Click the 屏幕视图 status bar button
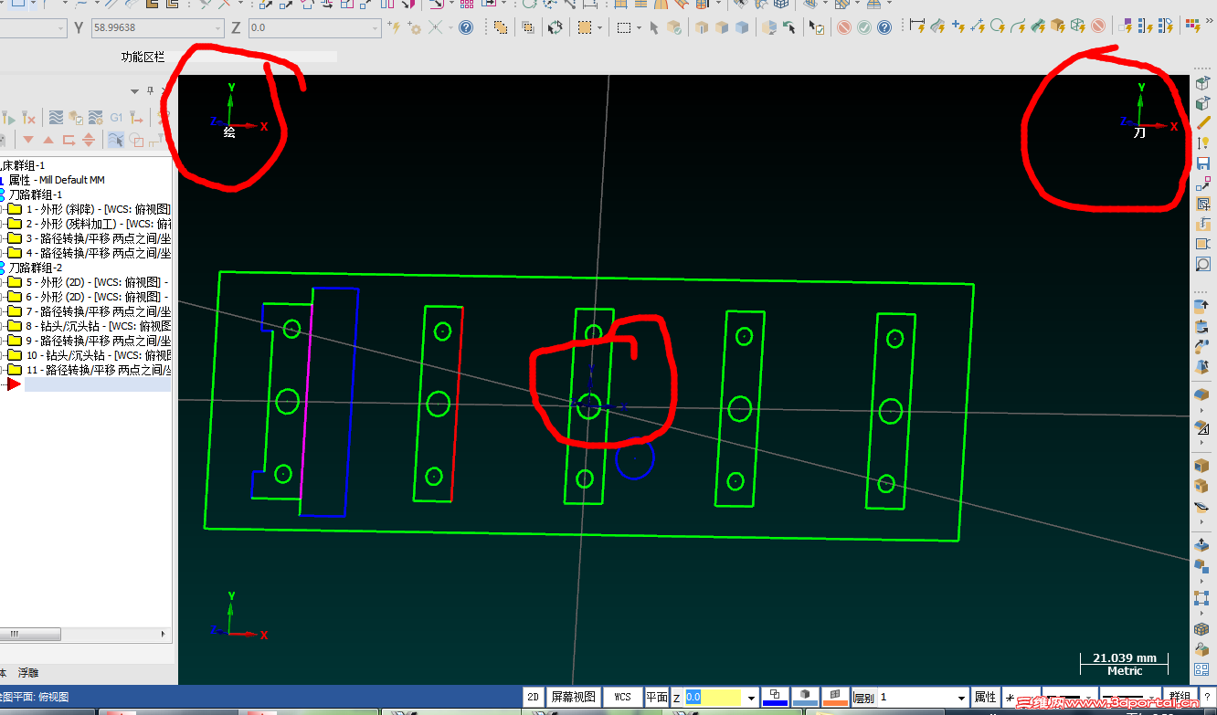This screenshot has height=715, width=1217. [x=573, y=697]
